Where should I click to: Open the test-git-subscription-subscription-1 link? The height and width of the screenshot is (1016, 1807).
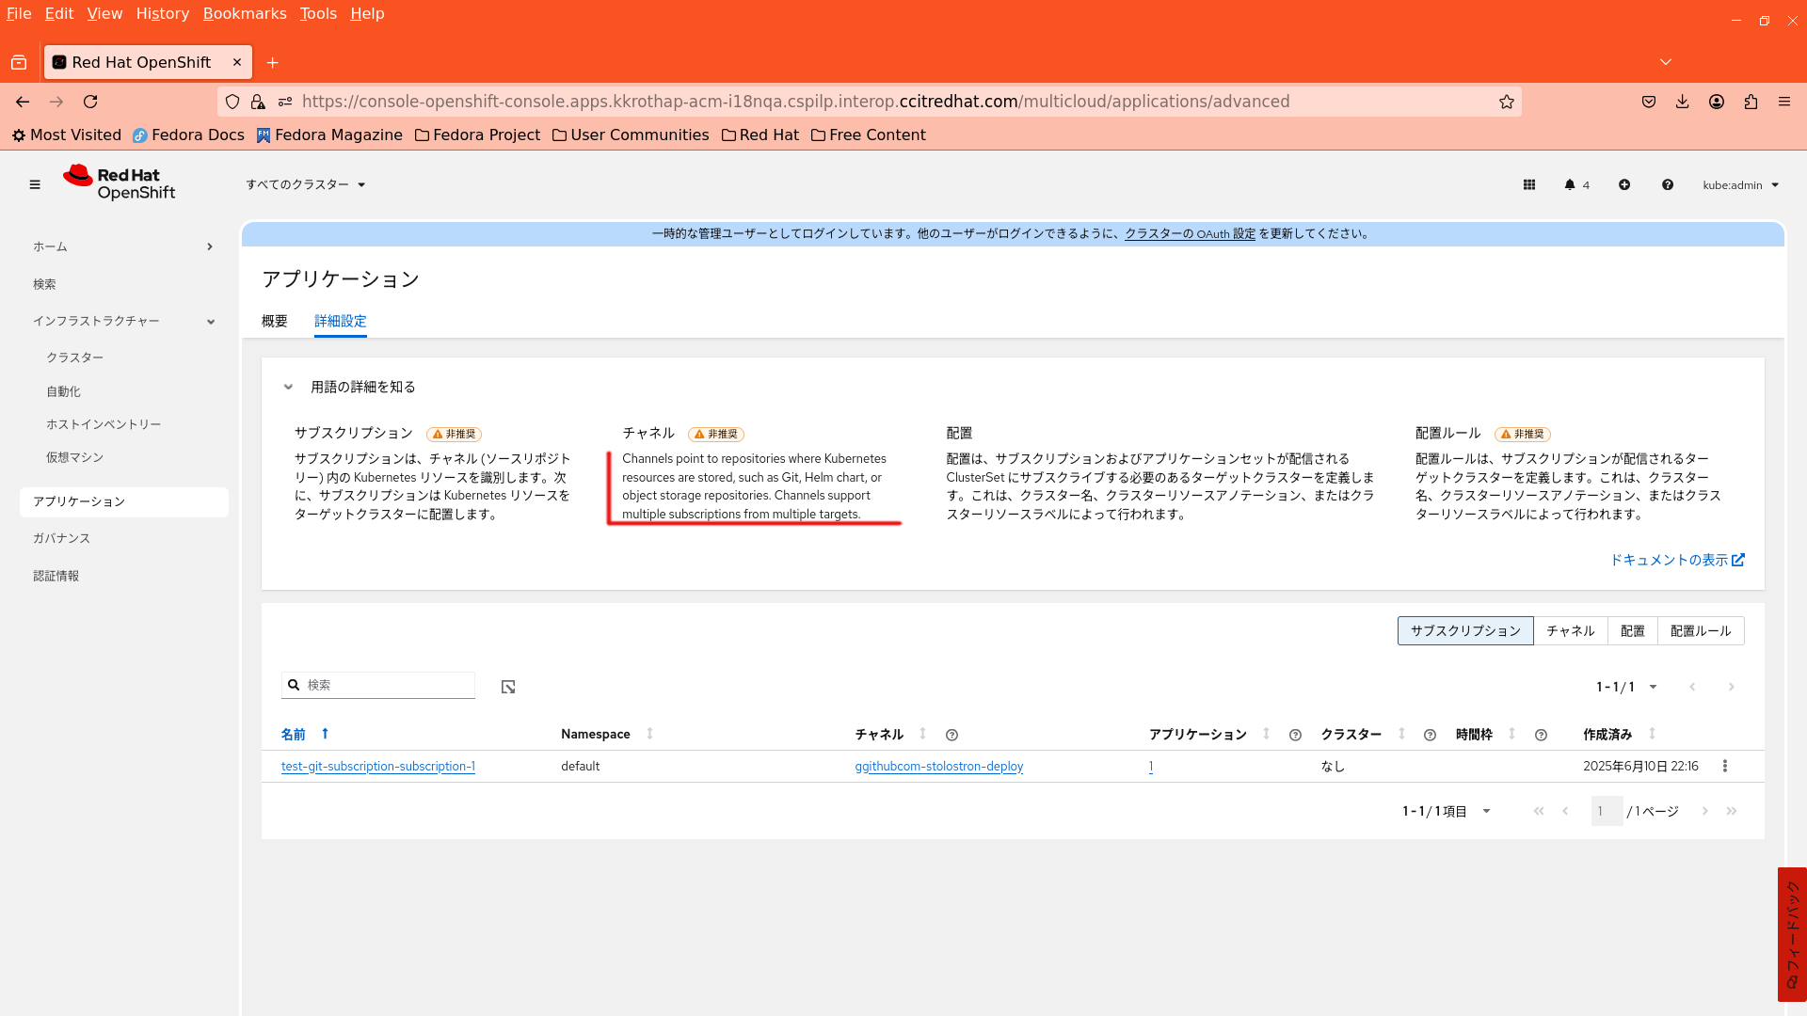coord(377,767)
